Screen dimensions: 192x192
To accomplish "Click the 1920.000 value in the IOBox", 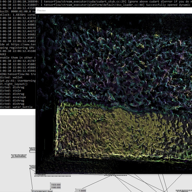I will tap(56, 185).
